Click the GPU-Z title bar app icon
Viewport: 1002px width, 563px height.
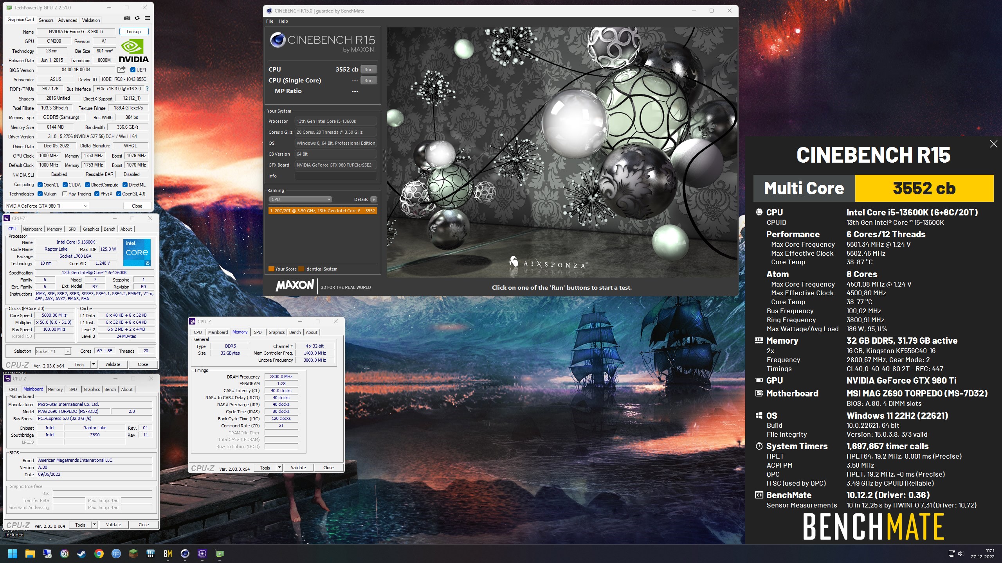[9, 7]
